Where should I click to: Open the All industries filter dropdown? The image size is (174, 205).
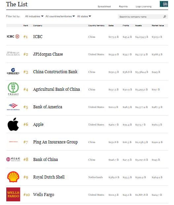click(34, 16)
